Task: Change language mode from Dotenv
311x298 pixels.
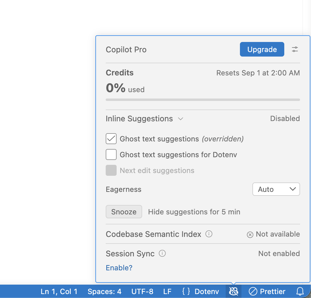Action: 207,291
